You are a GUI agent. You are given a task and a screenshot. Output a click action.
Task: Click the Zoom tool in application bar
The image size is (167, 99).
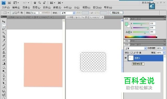click(x=39, y=3)
